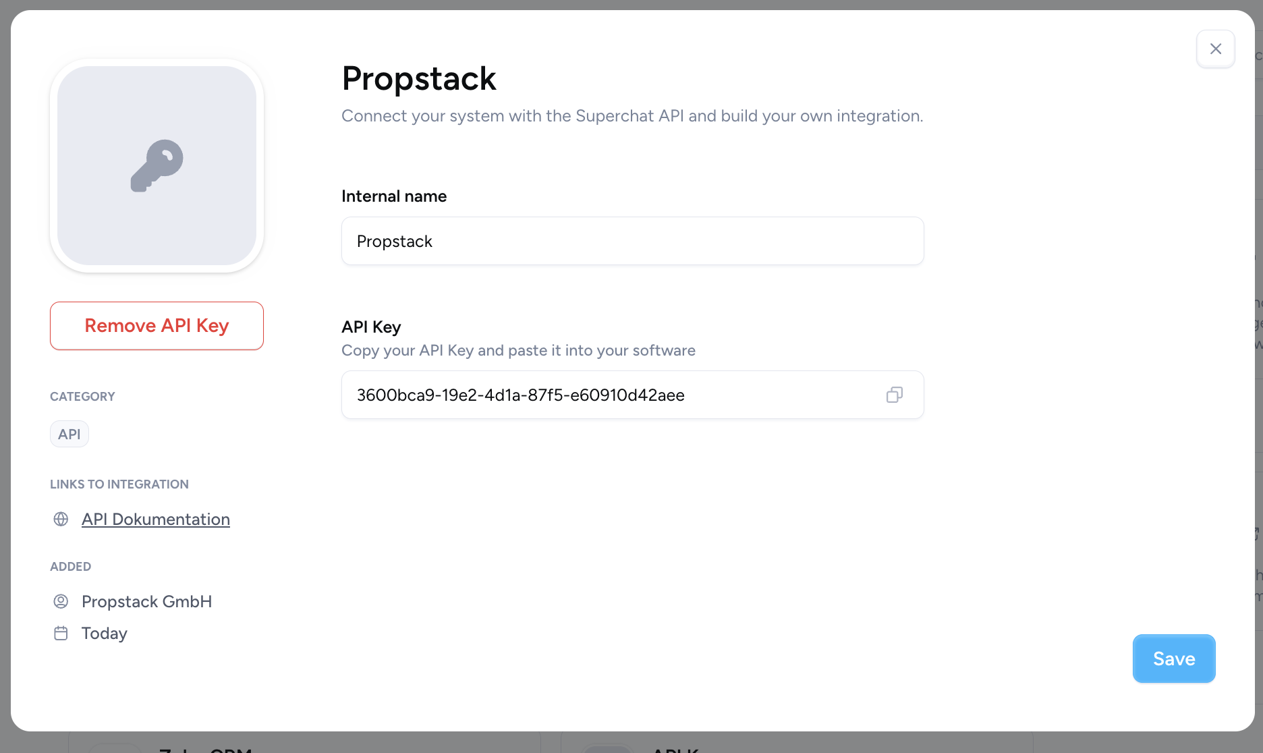Click the key icon in integration logo
The width and height of the screenshot is (1263, 753).
click(157, 165)
